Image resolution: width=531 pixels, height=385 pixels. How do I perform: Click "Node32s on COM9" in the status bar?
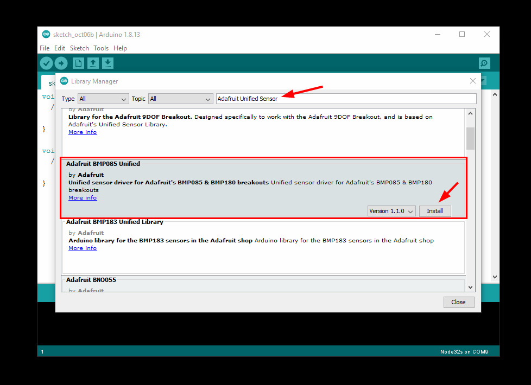(x=464, y=352)
